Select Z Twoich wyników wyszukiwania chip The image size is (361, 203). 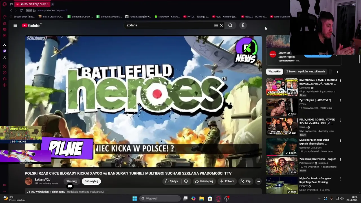pos(306,72)
